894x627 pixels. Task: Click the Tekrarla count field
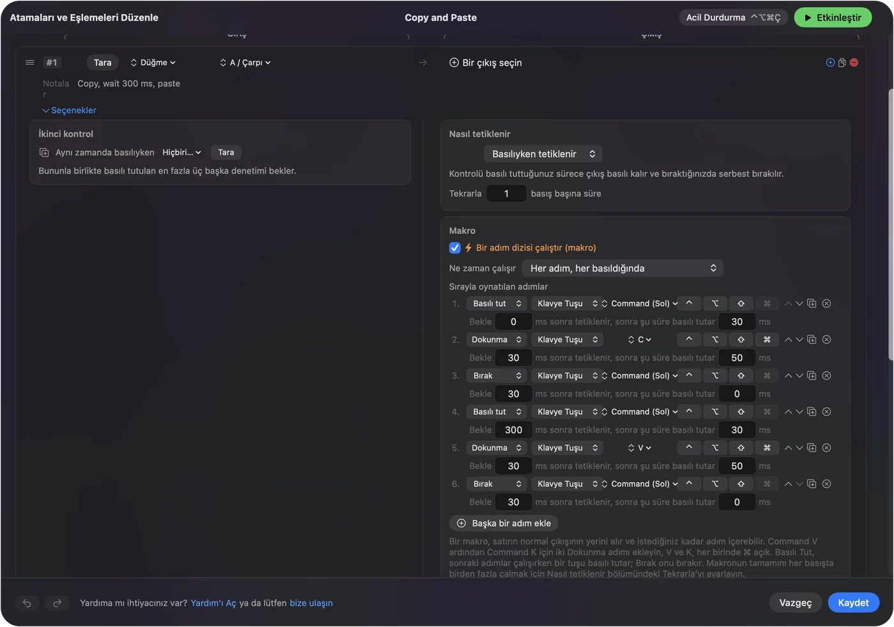506,194
